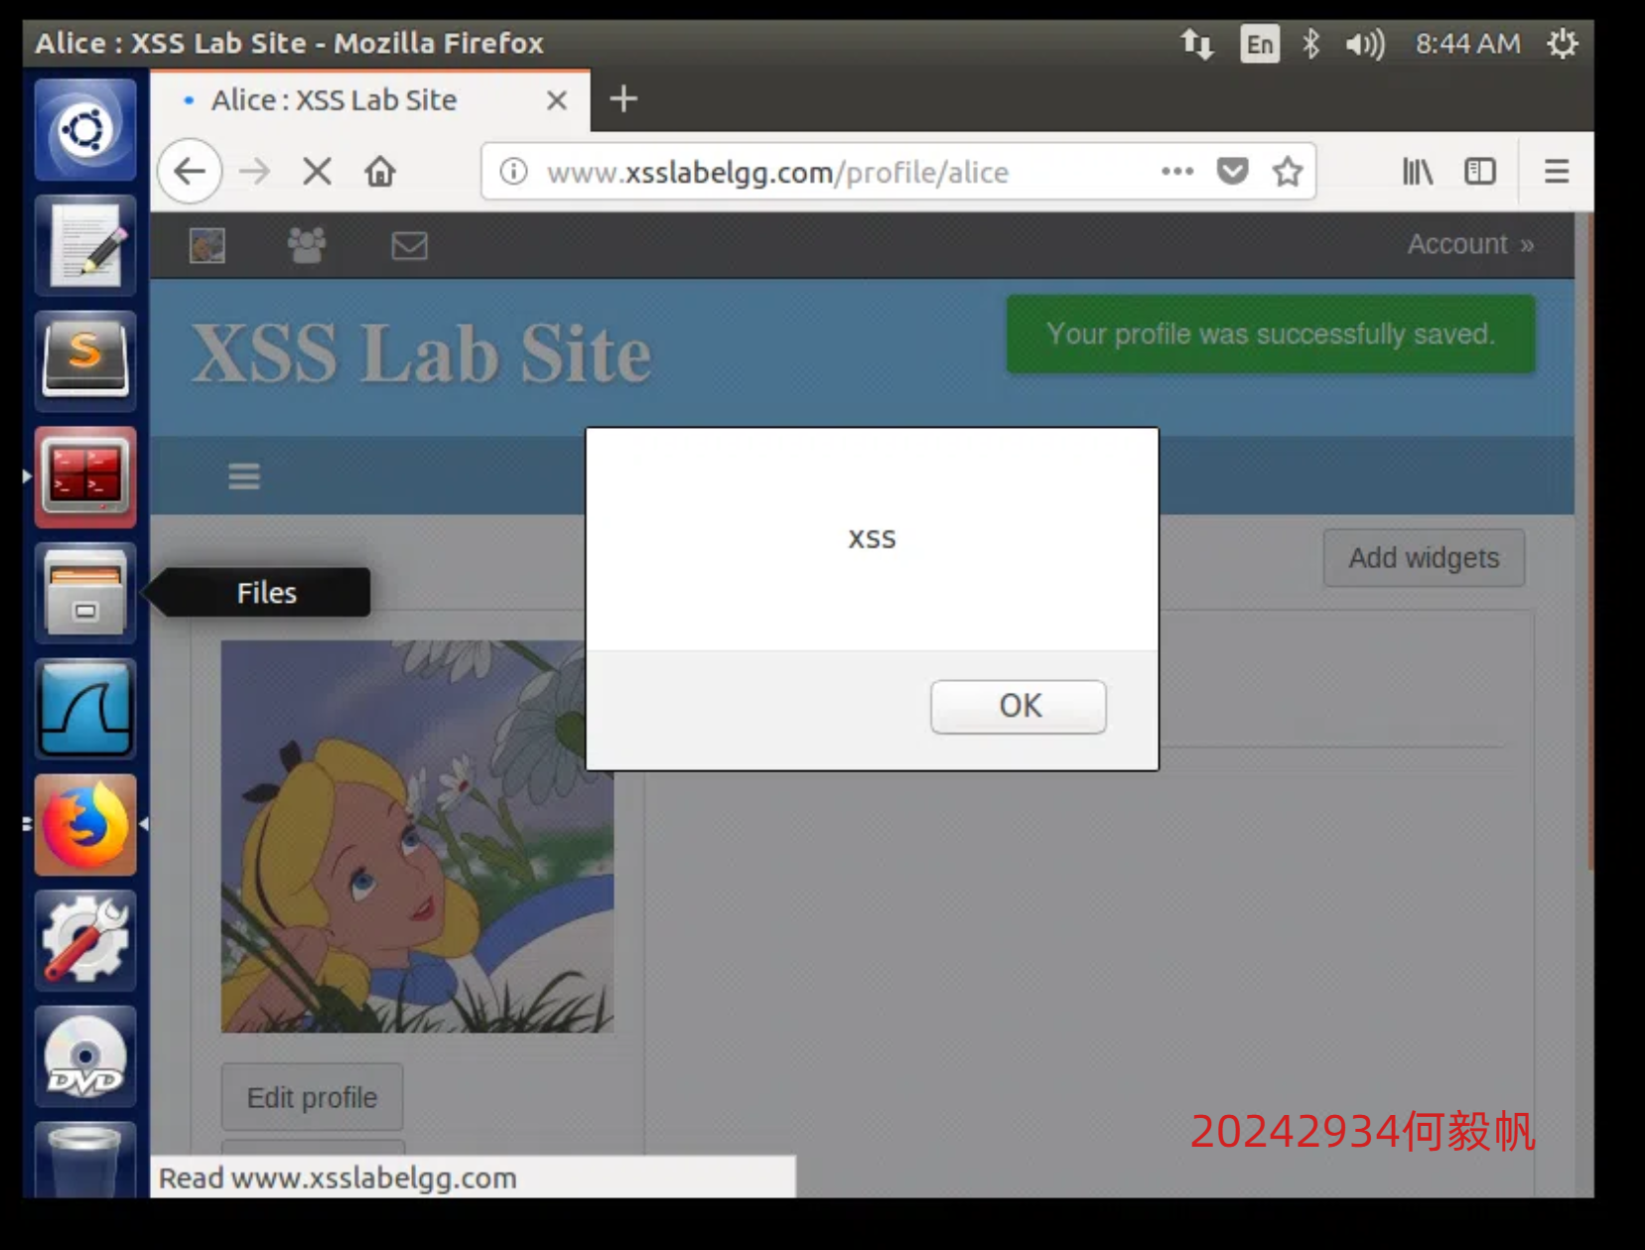This screenshot has width=1645, height=1250.
Task: Open the 8:44 AM clock menu
Action: pos(1467,44)
